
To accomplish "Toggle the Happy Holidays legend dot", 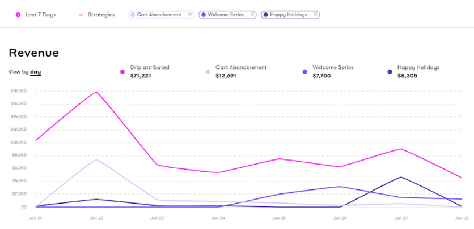I will pos(390,72).
